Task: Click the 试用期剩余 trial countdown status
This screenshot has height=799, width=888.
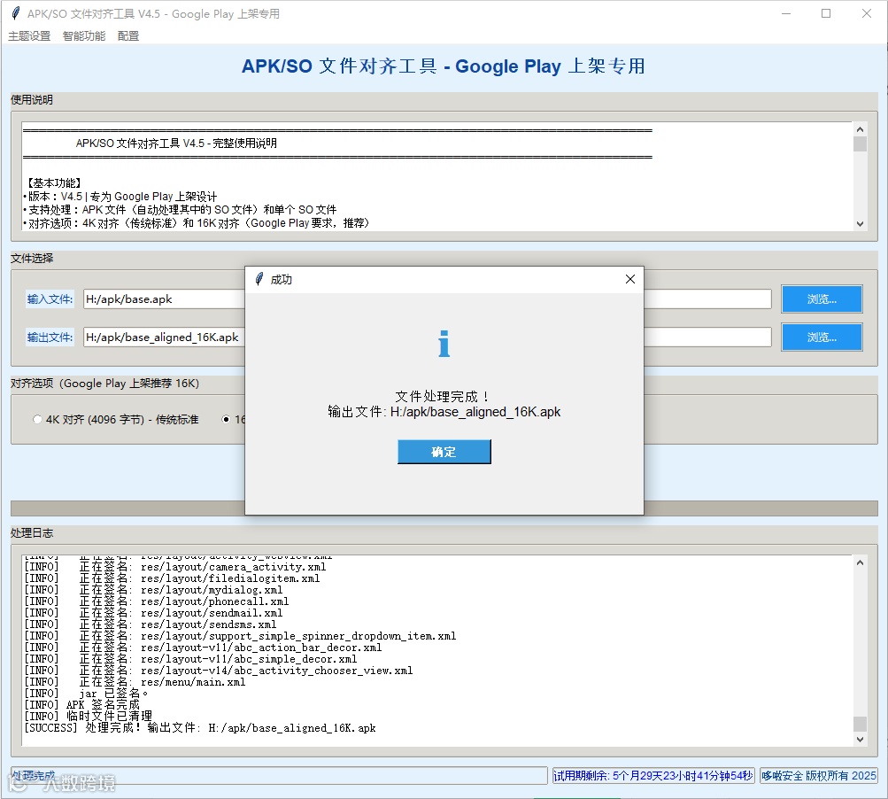Action: 653,775
